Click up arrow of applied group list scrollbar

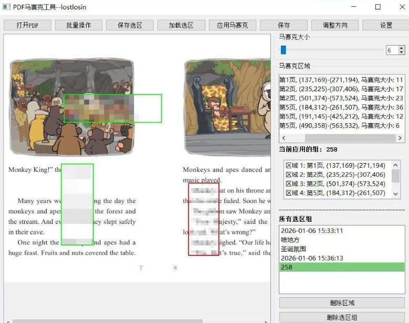click(396, 165)
